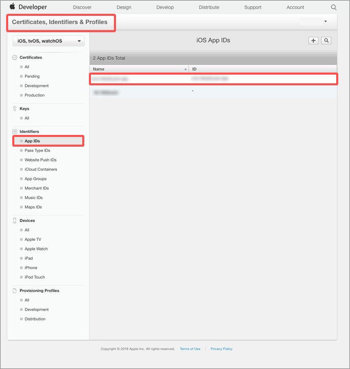Open the site search magnifier icon
The height and width of the screenshot is (369, 350).
pyautogui.click(x=334, y=7)
